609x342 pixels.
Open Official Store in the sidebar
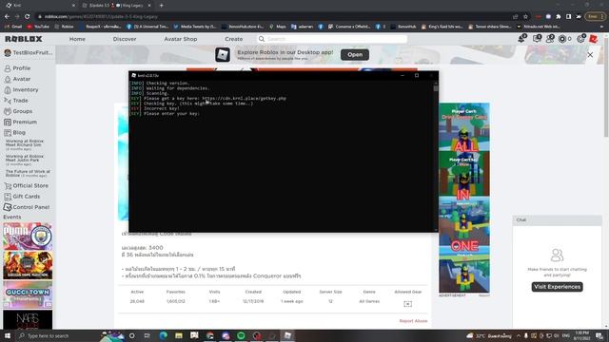point(26,186)
